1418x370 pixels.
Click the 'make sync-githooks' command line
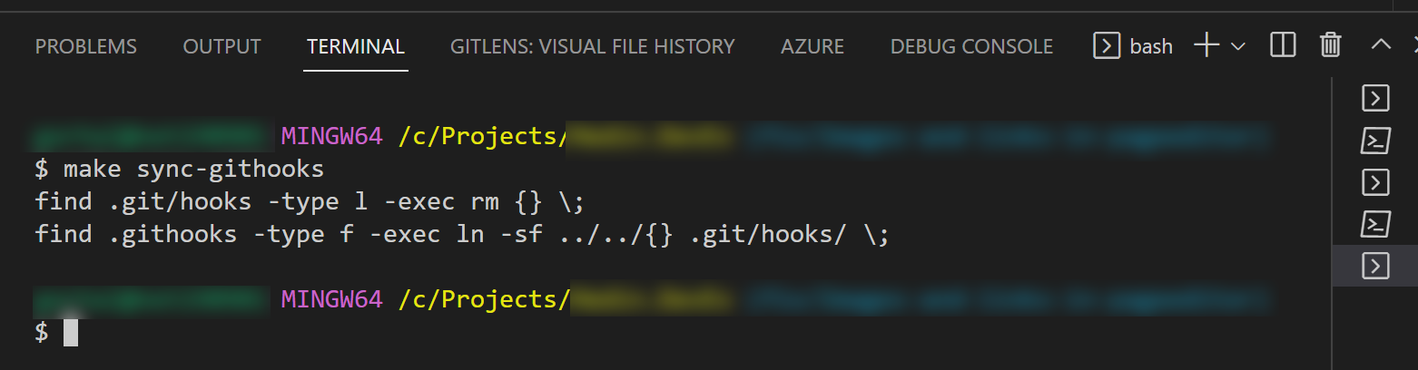(192, 170)
